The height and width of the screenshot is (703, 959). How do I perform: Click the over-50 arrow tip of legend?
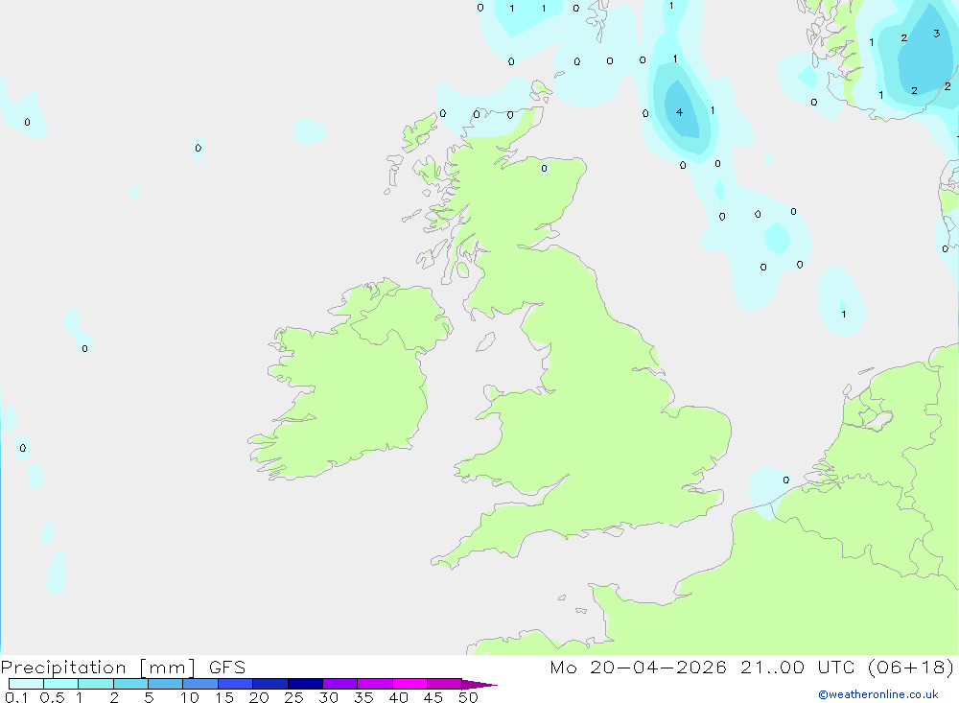click(x=479, y=685)
